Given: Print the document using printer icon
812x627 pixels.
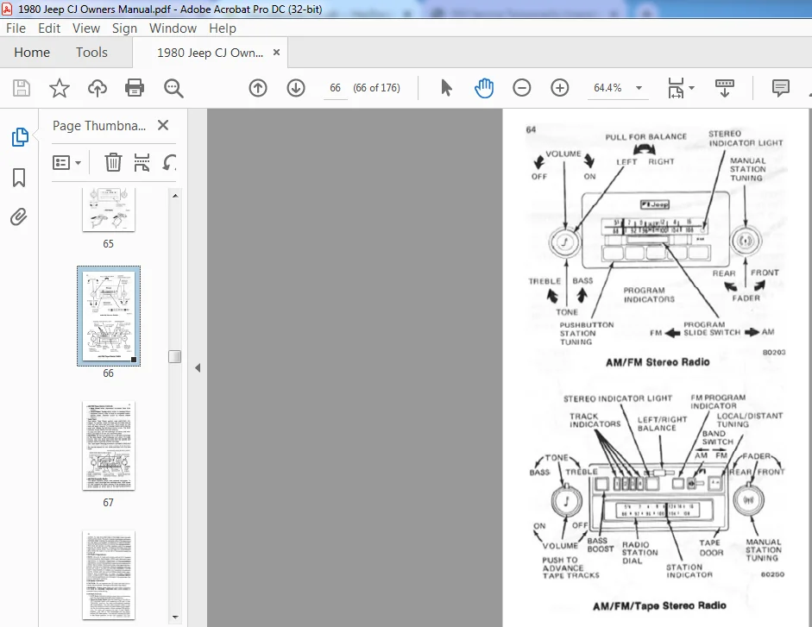Looking at the screenshot, I should pyautogui.click(x=135, y=88).
